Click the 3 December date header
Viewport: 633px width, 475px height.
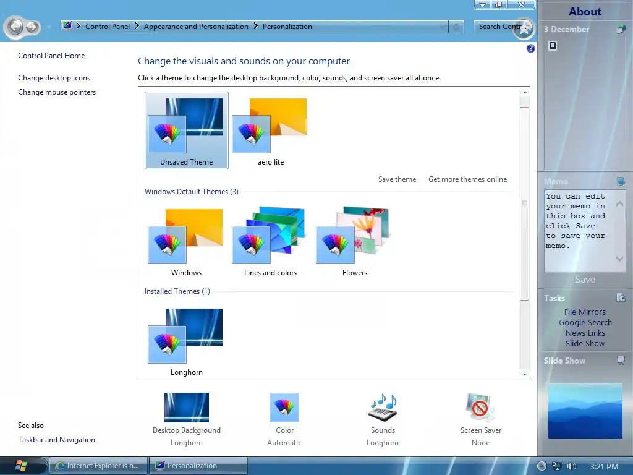coord(566,29)
